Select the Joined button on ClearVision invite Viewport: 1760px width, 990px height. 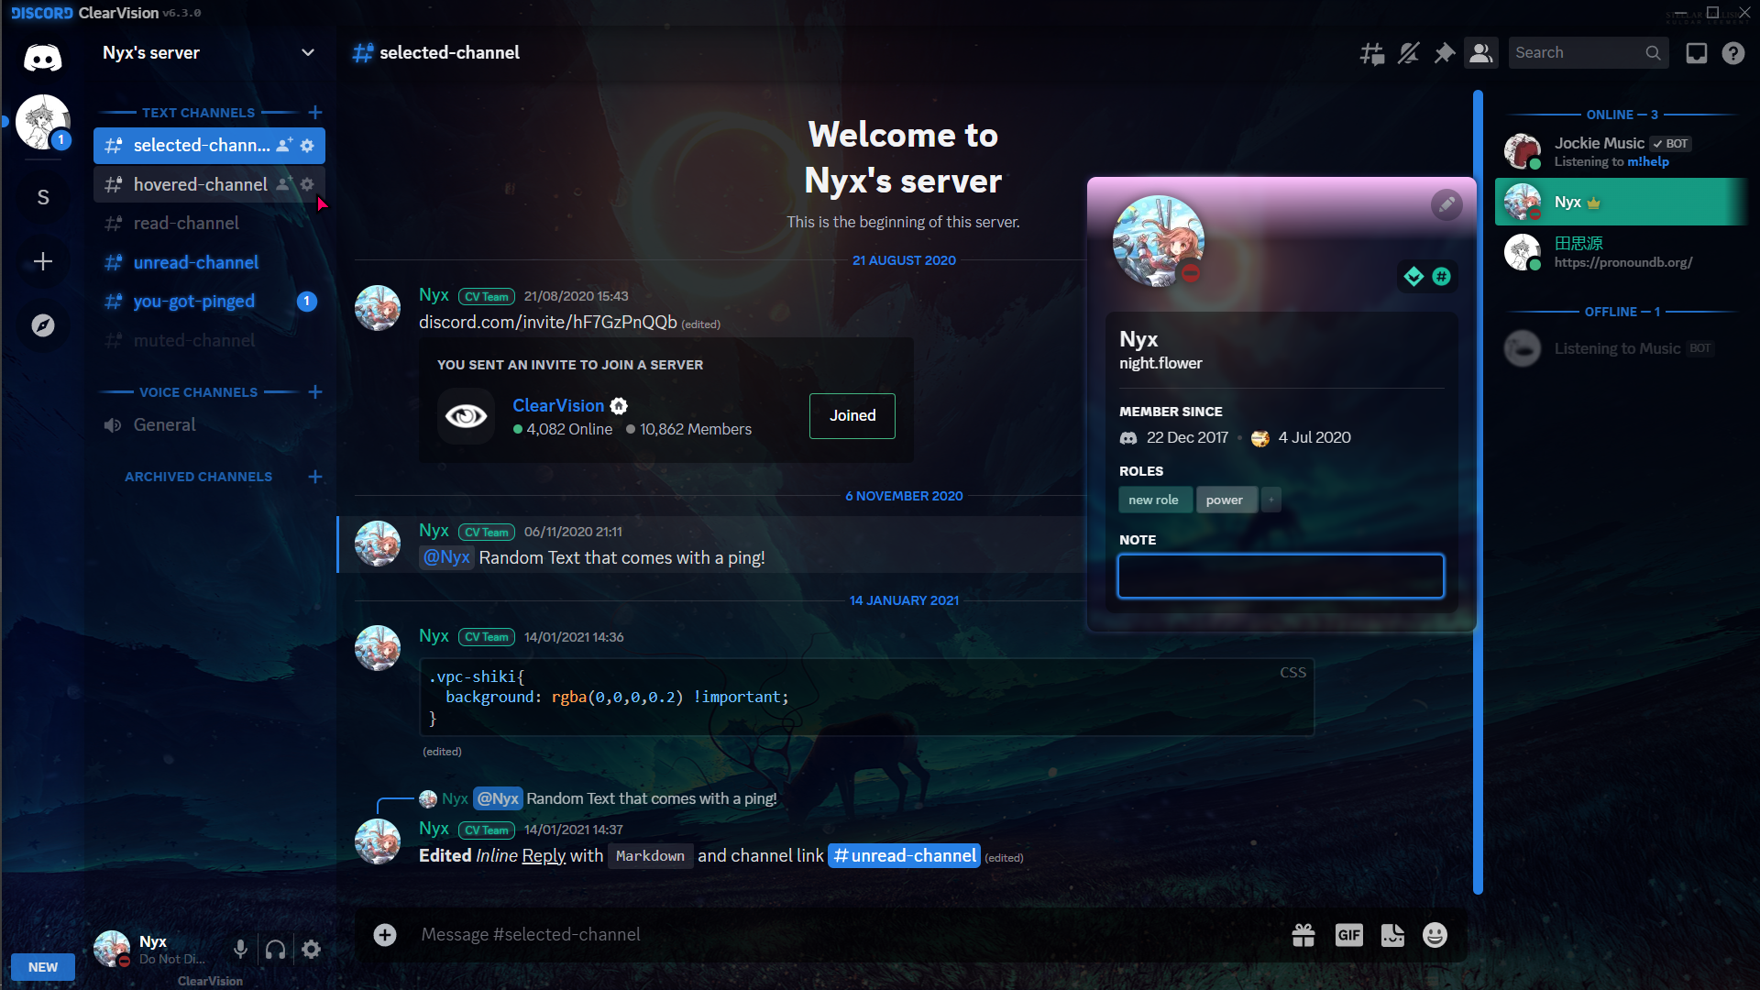852,416
